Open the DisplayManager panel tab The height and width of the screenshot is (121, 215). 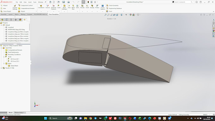(x=20, y=20)
